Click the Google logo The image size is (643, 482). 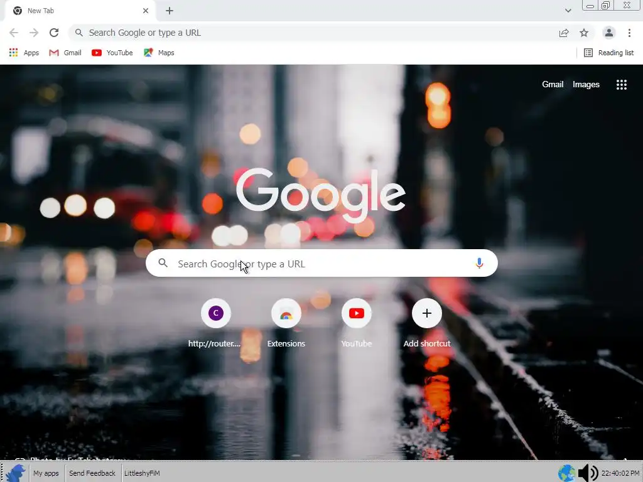point(321,196)
